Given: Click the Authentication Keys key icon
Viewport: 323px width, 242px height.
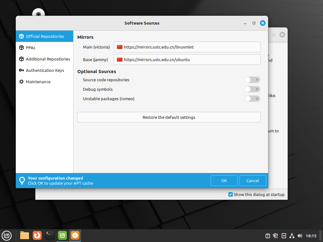Looking at the screenshot, I should (21, 70).
